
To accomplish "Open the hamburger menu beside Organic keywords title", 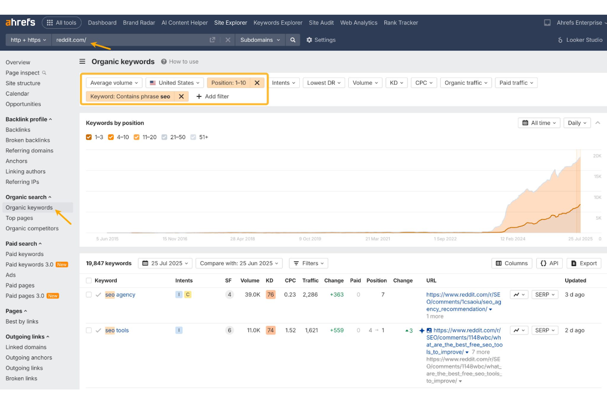I will click(x=82, y=61).
